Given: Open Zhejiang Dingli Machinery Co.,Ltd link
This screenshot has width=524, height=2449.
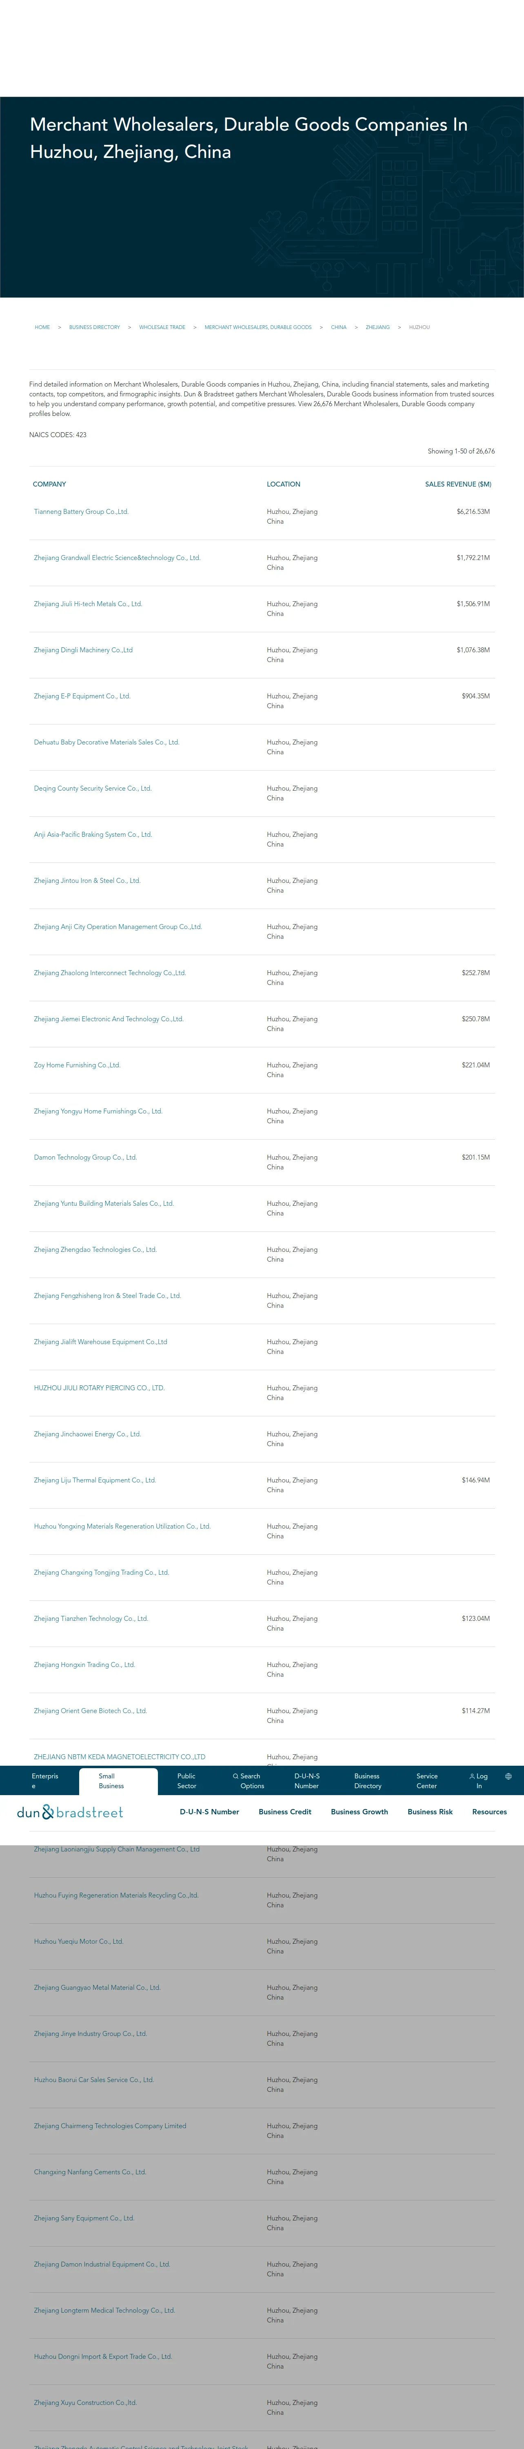Looking at the screenshot, I should (83, 650).
